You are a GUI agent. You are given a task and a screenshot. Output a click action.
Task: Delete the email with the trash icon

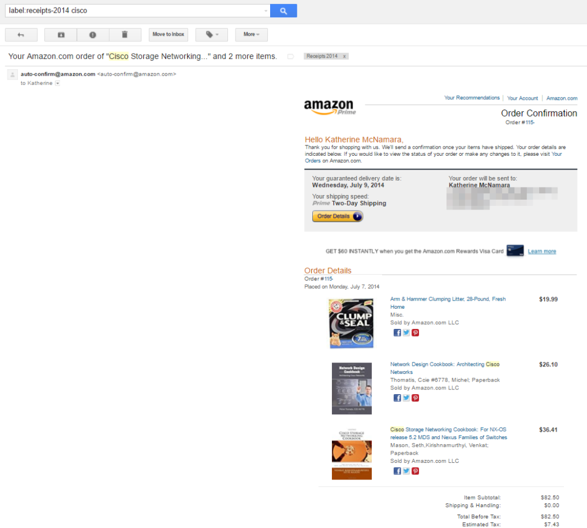click(x=125, y=35)
